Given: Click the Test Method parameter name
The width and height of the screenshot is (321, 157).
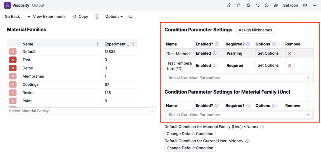Looking at the screenshot, I should tap(178, 54).
